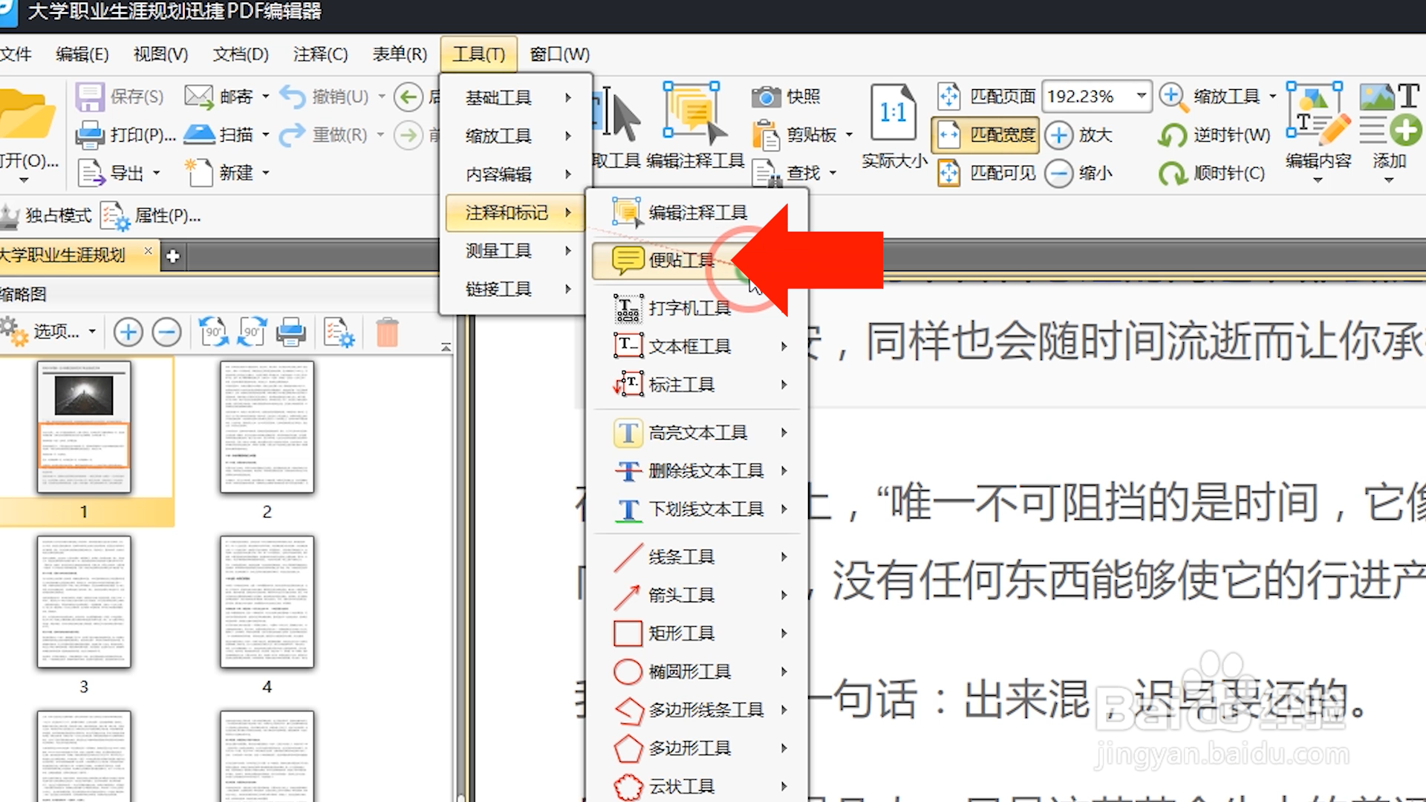The image size is (1426, 802).
Task: Click the zoom-in plus icon in thumbnails panel
Action: 128,332
